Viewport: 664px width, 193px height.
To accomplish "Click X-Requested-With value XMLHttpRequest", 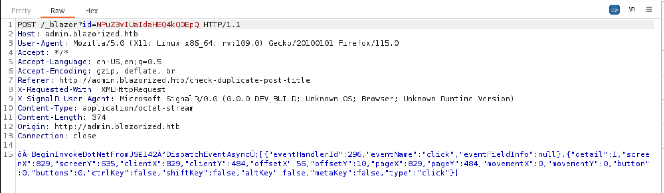I will pyautogui.click(x=133, y=90).
